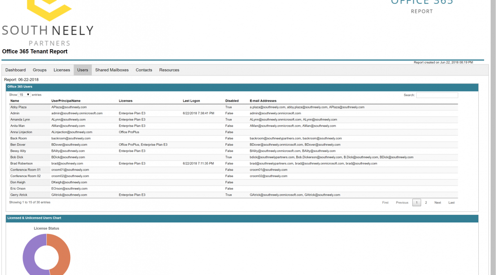
Task: Go to the First page
Action: click(x=385, y=202)
